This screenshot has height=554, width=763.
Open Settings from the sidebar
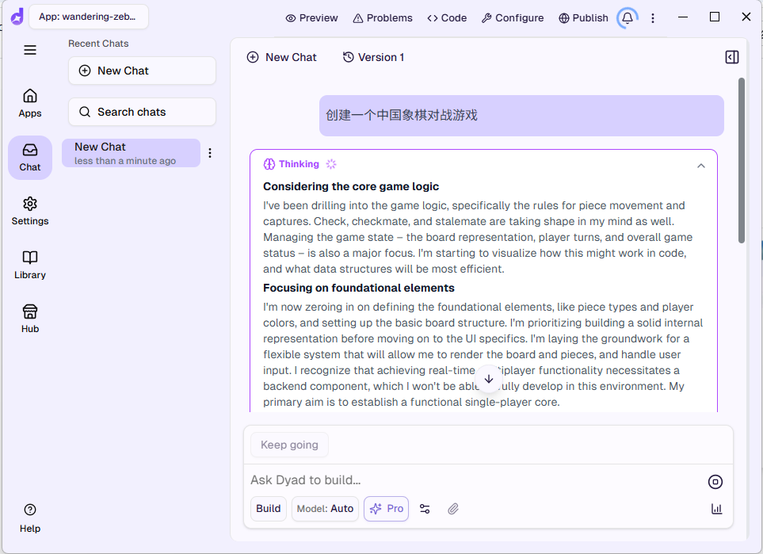[x=30, y=212]
